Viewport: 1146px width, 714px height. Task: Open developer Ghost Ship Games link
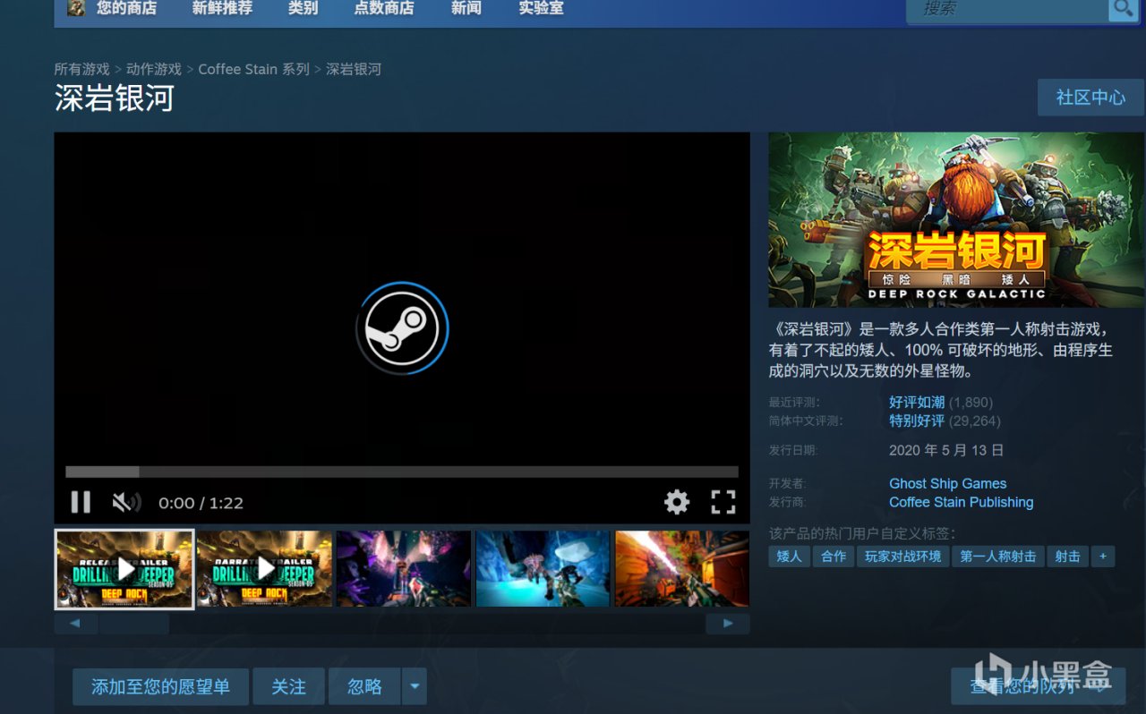(x=947, y=483)
